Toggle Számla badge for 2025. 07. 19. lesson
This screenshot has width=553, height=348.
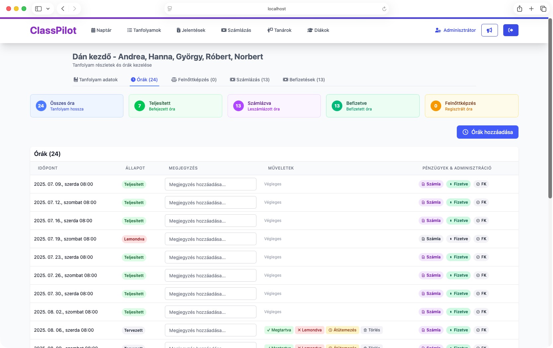tap(431, 239)
